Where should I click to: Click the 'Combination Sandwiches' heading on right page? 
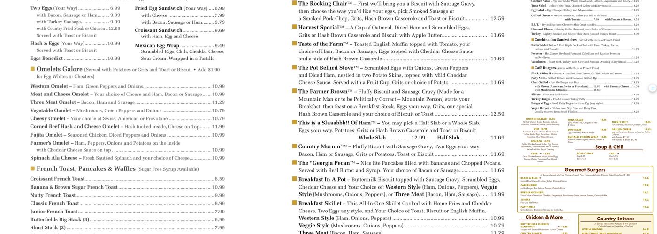click(556, 40)
